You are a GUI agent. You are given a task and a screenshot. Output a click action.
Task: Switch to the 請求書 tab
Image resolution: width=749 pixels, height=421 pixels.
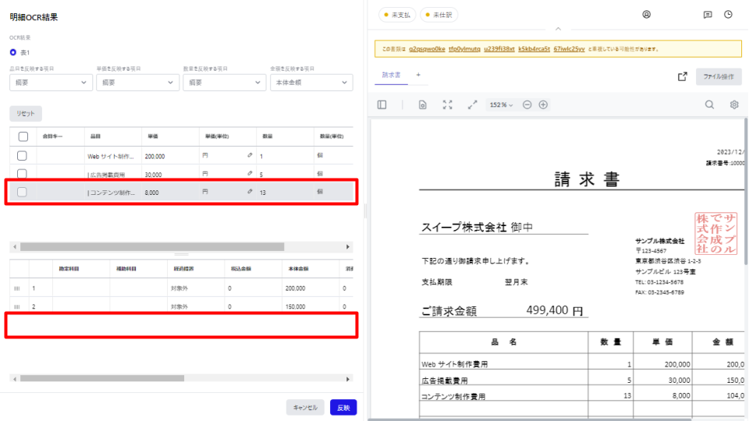[391, 75]
